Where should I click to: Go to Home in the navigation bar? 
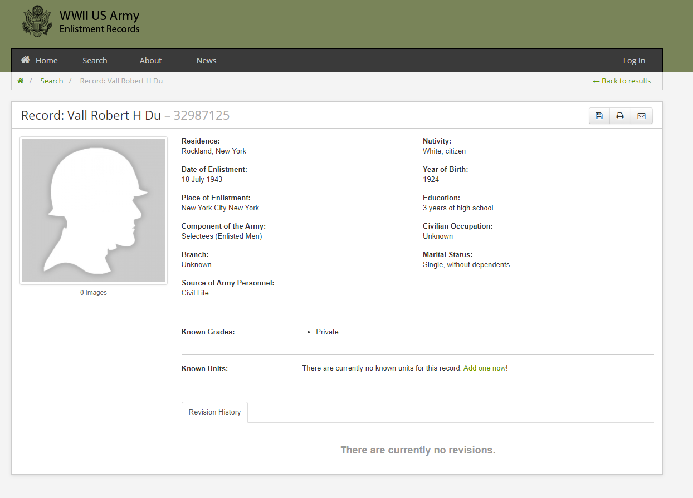40,61
